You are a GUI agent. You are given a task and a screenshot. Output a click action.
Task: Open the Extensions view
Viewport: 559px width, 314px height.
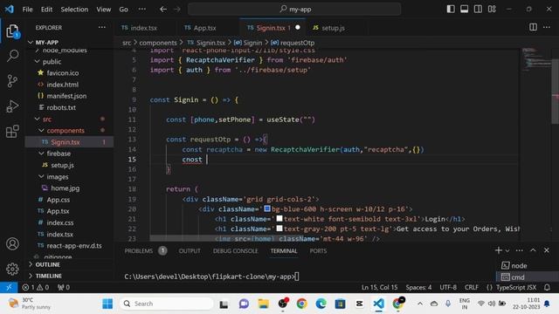(x=12, y=132)
